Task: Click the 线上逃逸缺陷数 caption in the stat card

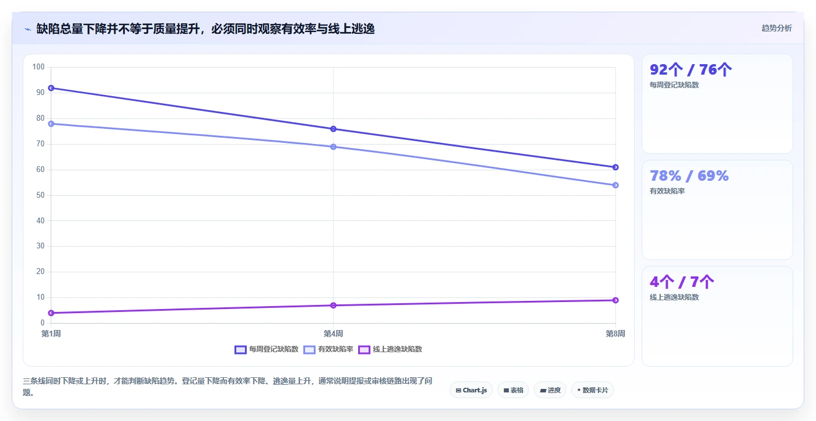Action: pyautogui.click(x=674, y=297)
